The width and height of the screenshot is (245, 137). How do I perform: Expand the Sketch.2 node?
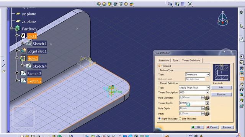point(17,80)
